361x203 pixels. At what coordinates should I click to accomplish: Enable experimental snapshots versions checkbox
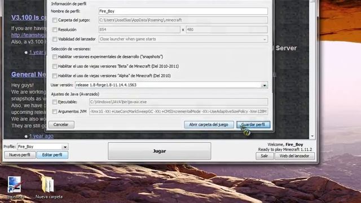pyautogui.click(x=55, y=56)
